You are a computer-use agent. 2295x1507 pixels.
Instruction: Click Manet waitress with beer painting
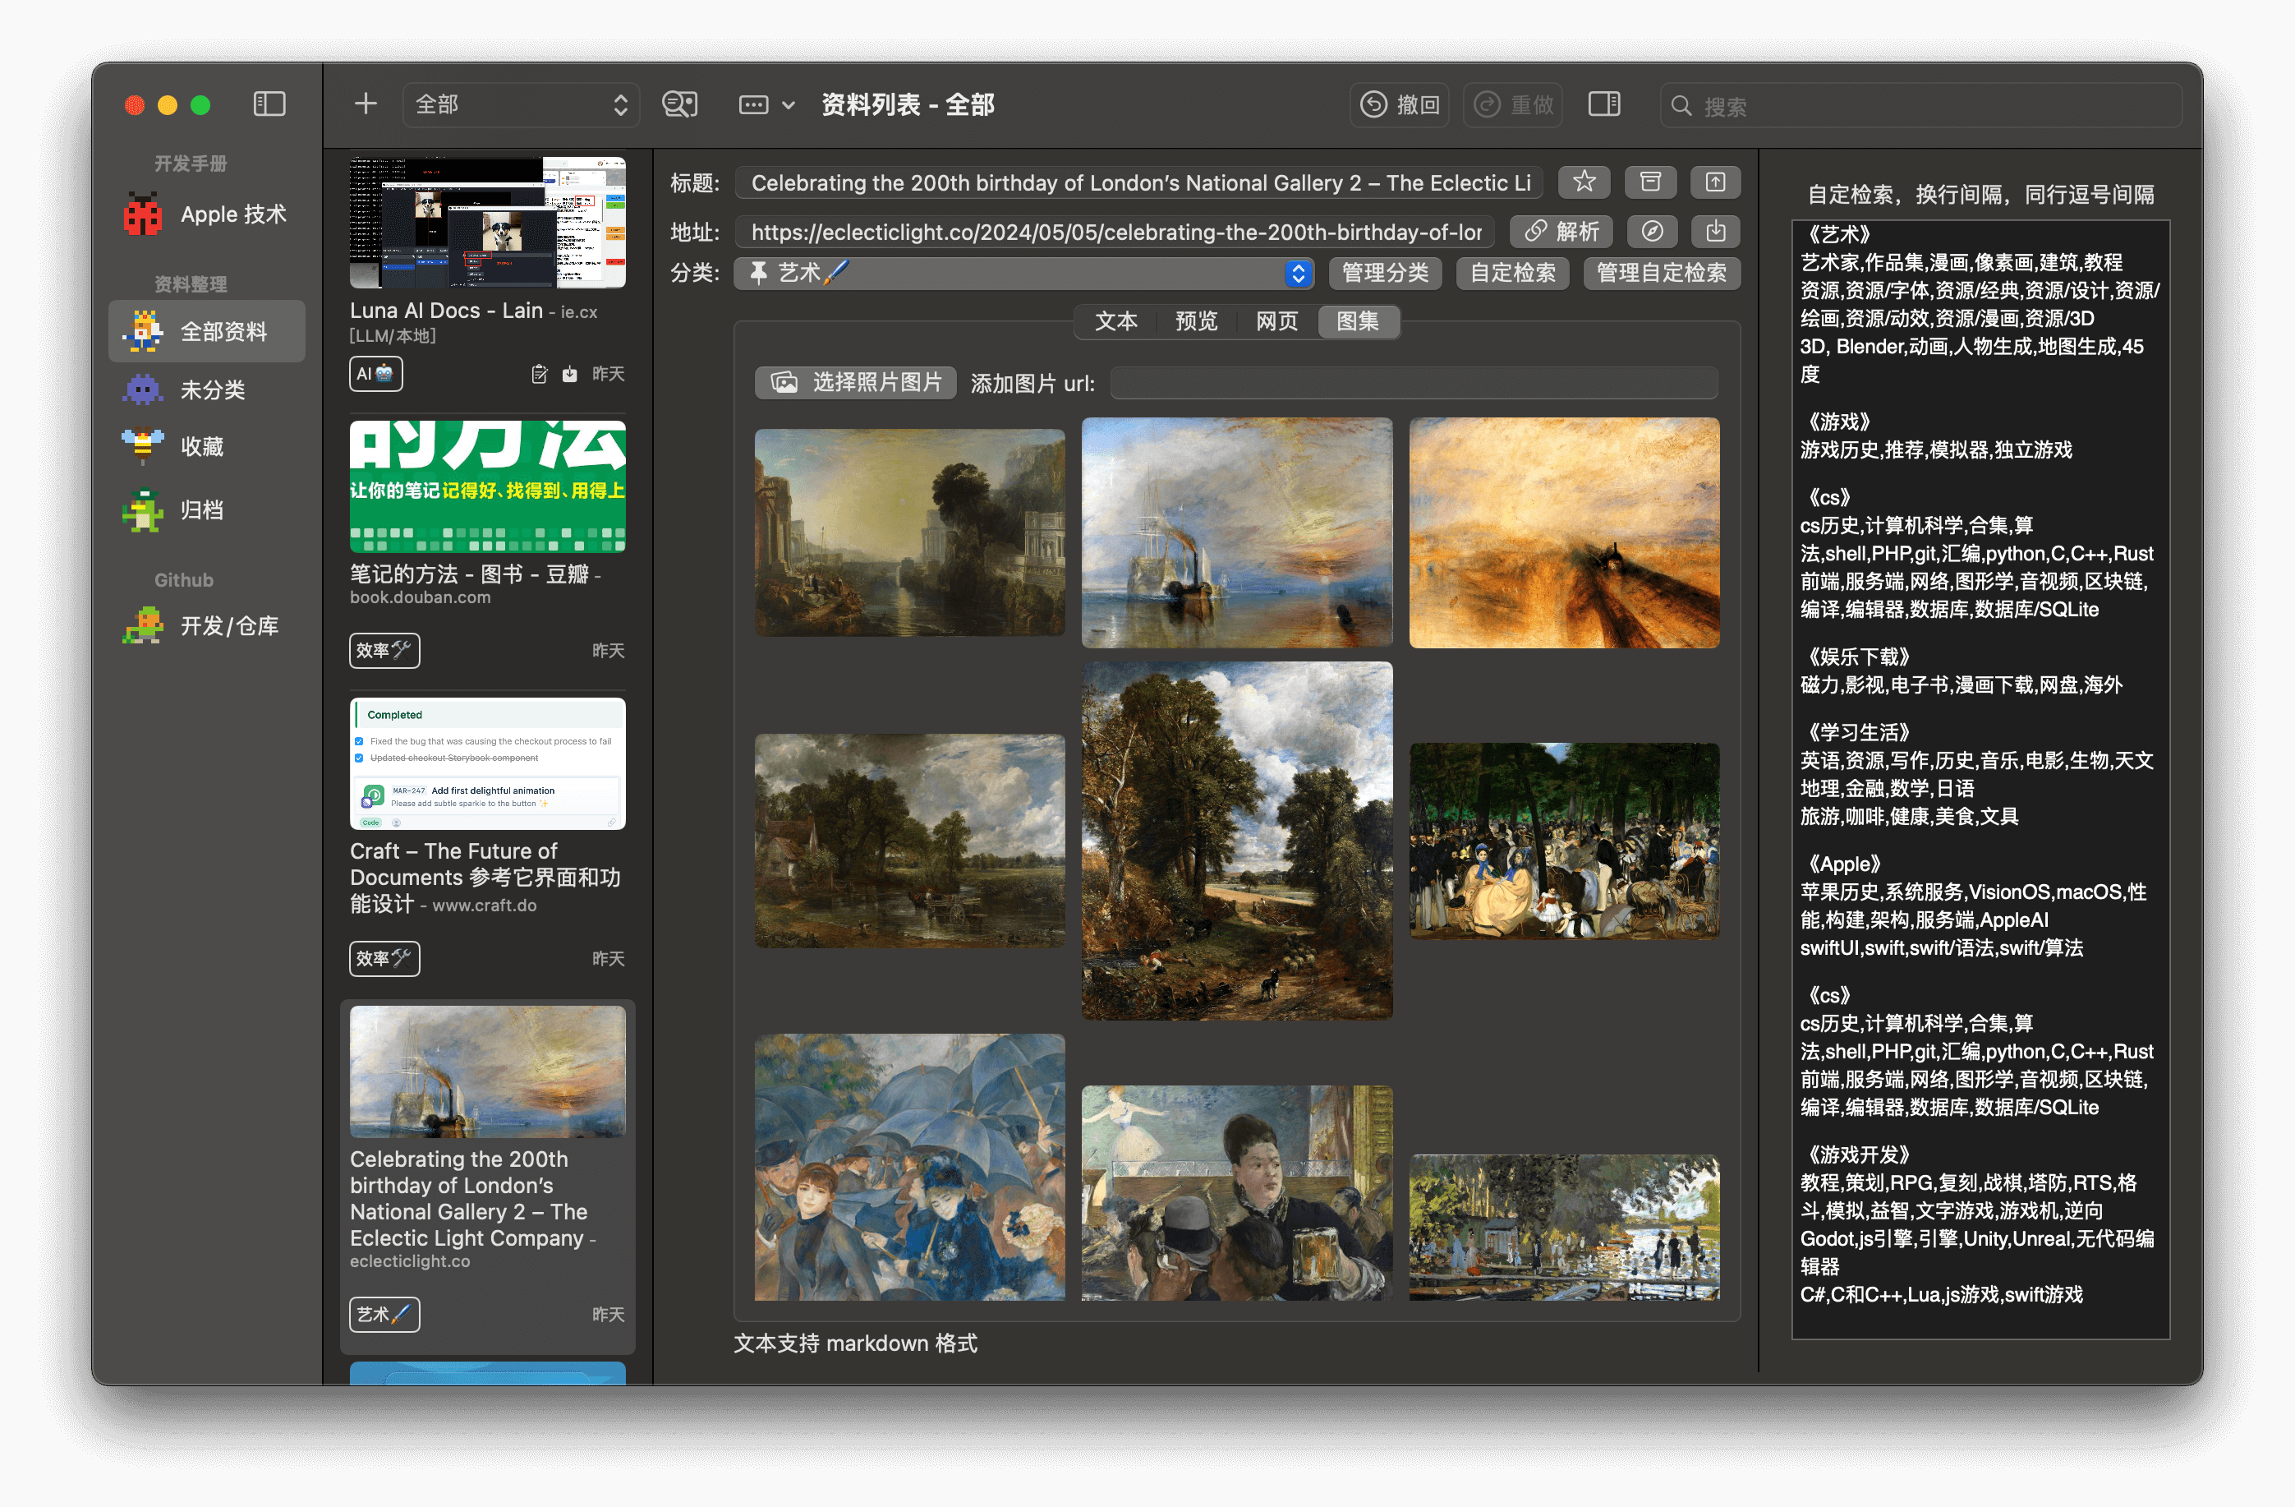point(1237,1192)
